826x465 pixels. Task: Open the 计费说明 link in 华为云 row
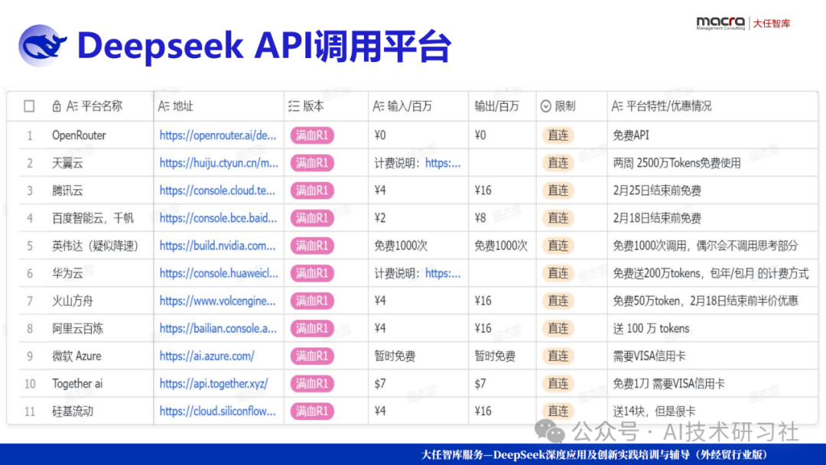(x=443, y=273)
